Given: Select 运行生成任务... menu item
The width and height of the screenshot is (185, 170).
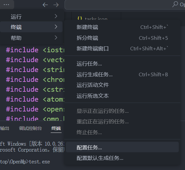Looking at the screenshot, I should tap(122, 75).
